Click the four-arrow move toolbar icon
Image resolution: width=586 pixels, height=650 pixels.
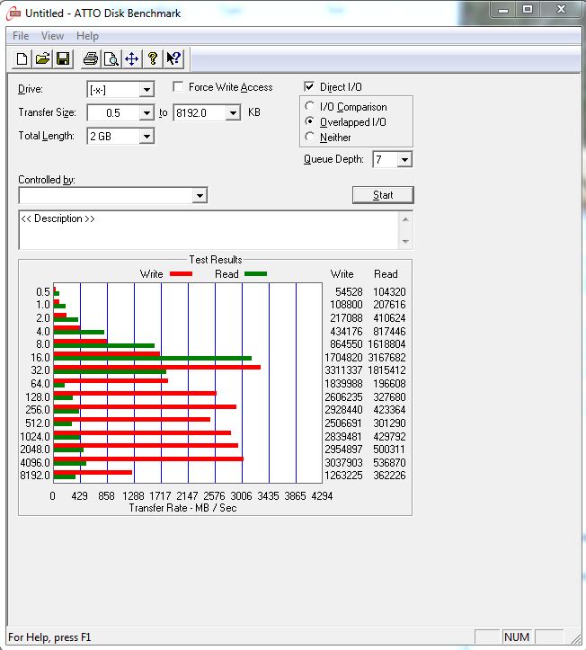(x=132, y=58)
